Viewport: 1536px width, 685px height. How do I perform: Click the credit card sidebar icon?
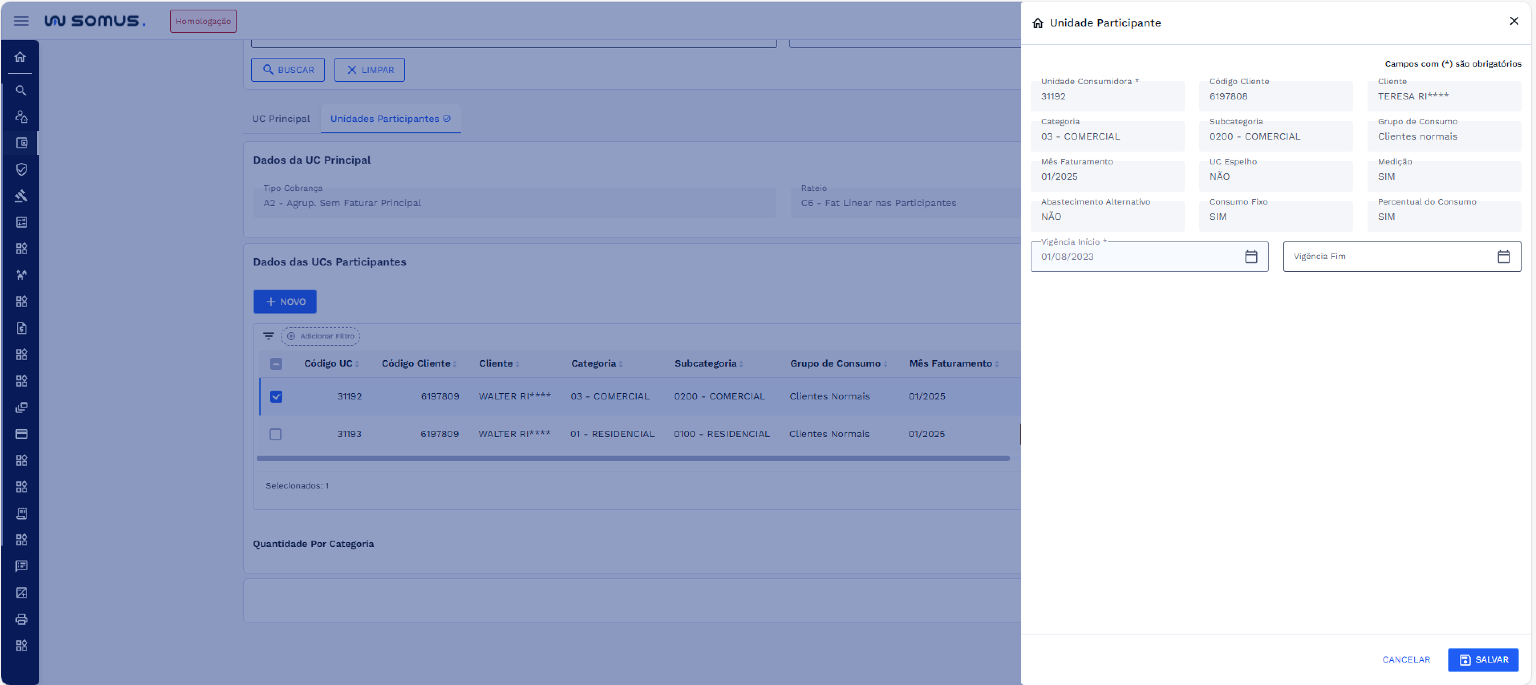pos(22,434)
